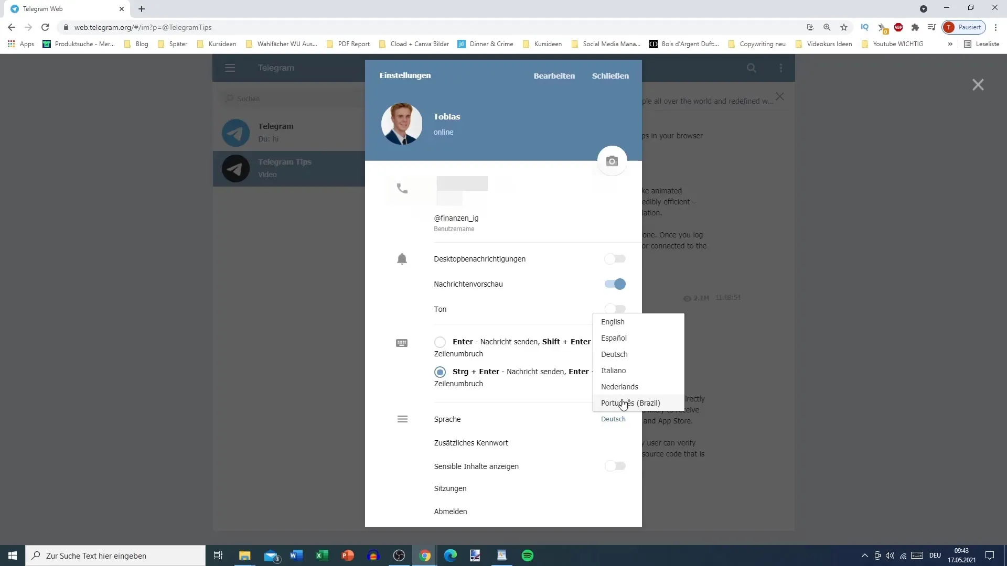Open the Youtube WICHTIG bookmark folder

coord(892,44)
